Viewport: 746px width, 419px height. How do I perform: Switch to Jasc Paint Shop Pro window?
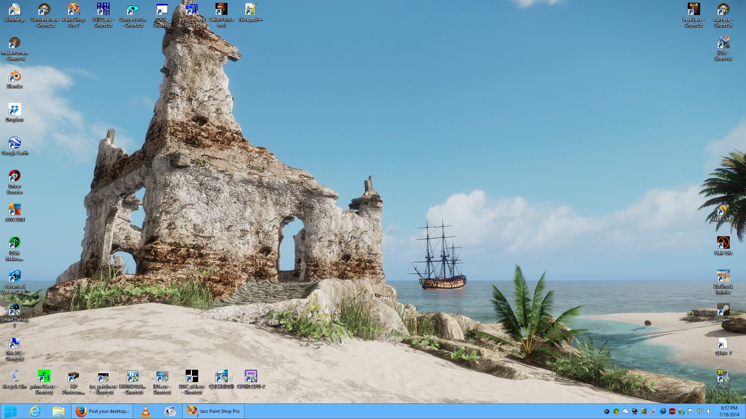click(213, 411)
